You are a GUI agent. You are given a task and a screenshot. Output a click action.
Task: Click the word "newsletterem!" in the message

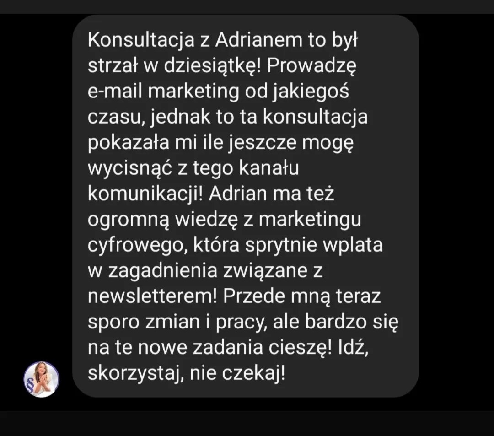coord(152,296)
